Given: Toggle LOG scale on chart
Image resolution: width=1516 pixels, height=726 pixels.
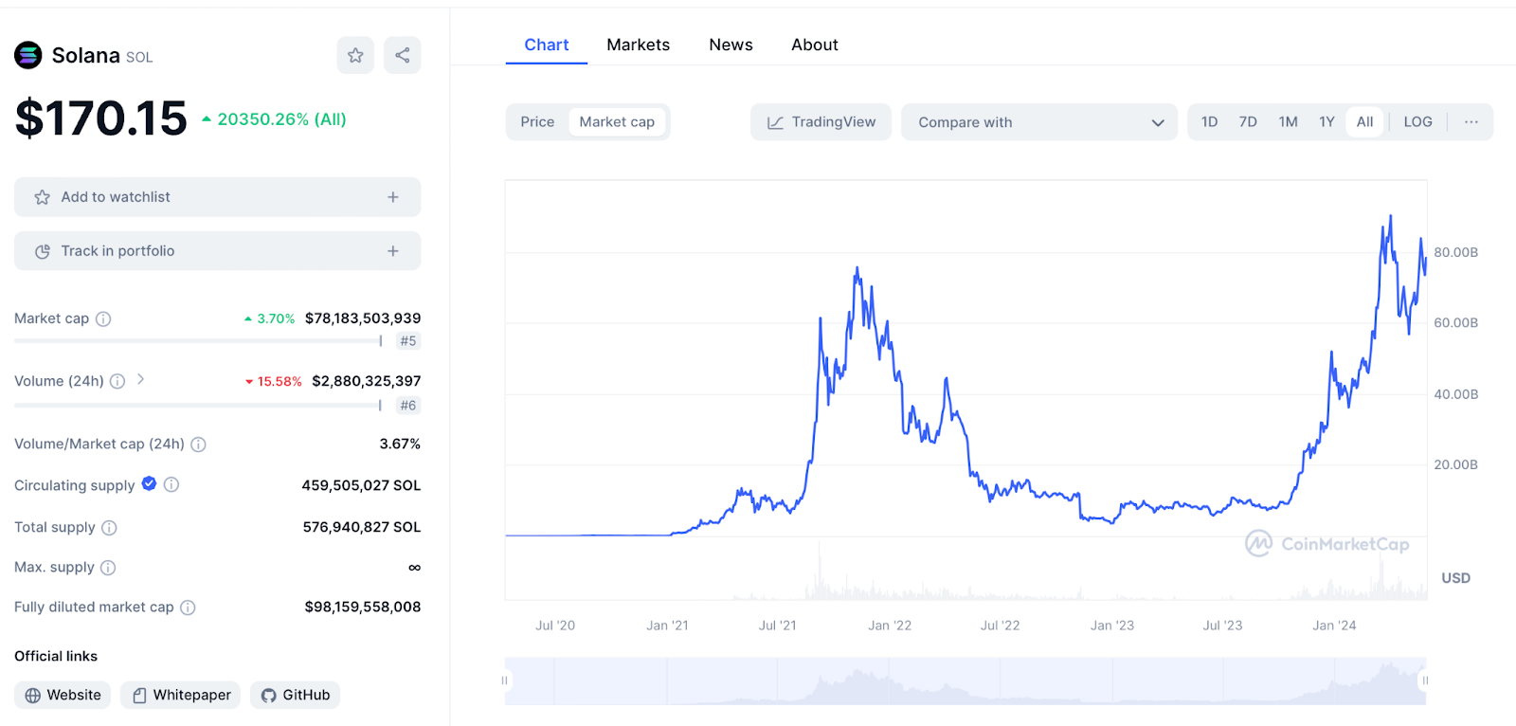Looking at the screenshot, I should (x=1417, y=122).
